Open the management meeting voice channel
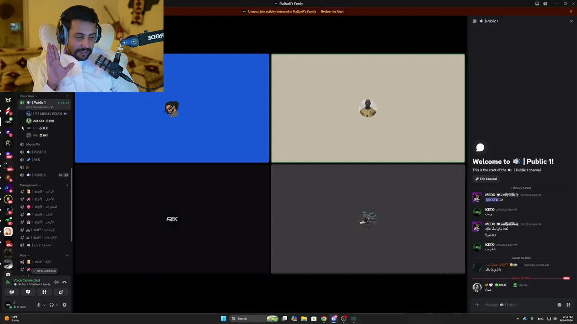The height and width of the screenshot is (324, 577). (45, 245)
